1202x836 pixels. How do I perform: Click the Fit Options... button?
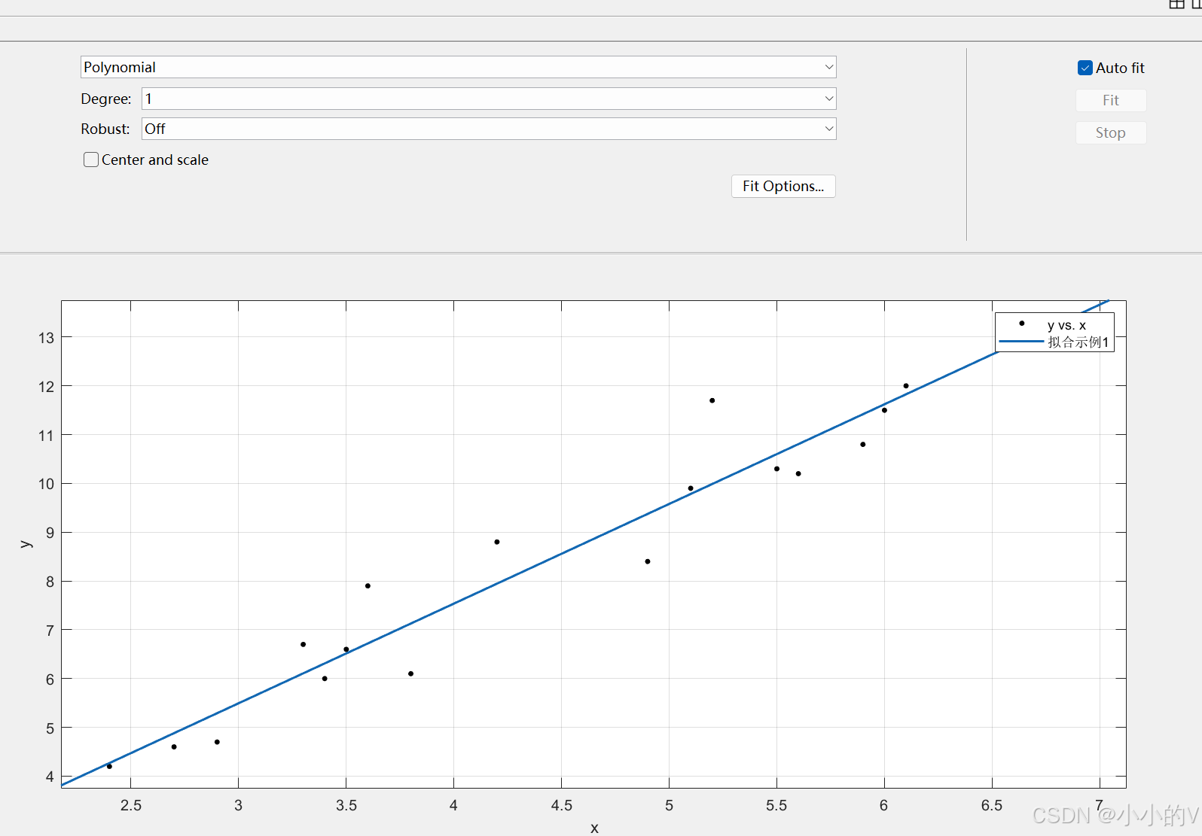click(x=783, y=186)
